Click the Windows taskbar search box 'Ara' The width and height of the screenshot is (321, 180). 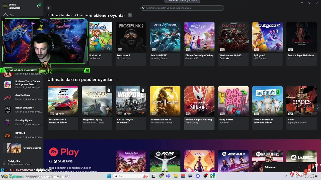pyautogui.click(x=131, y=176)
